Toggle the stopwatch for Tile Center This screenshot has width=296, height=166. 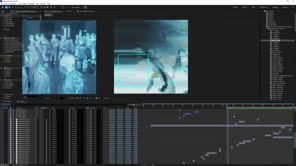coord(5,18)
